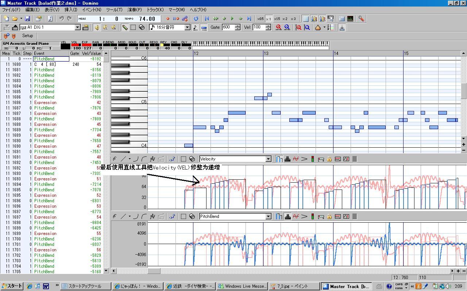
Task: Click the red Record button
Action: 168,19
